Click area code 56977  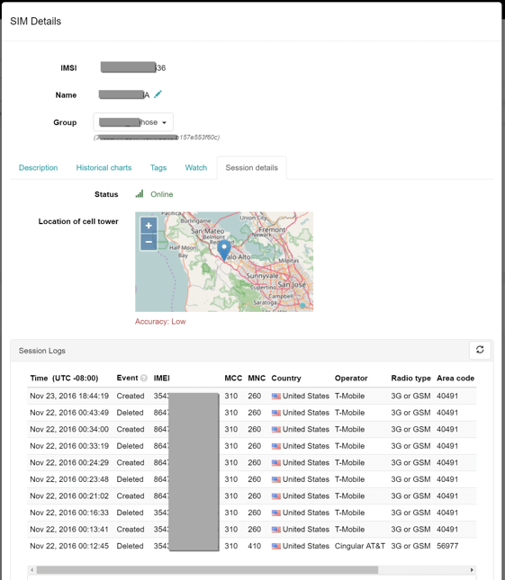tap(447, 546)
